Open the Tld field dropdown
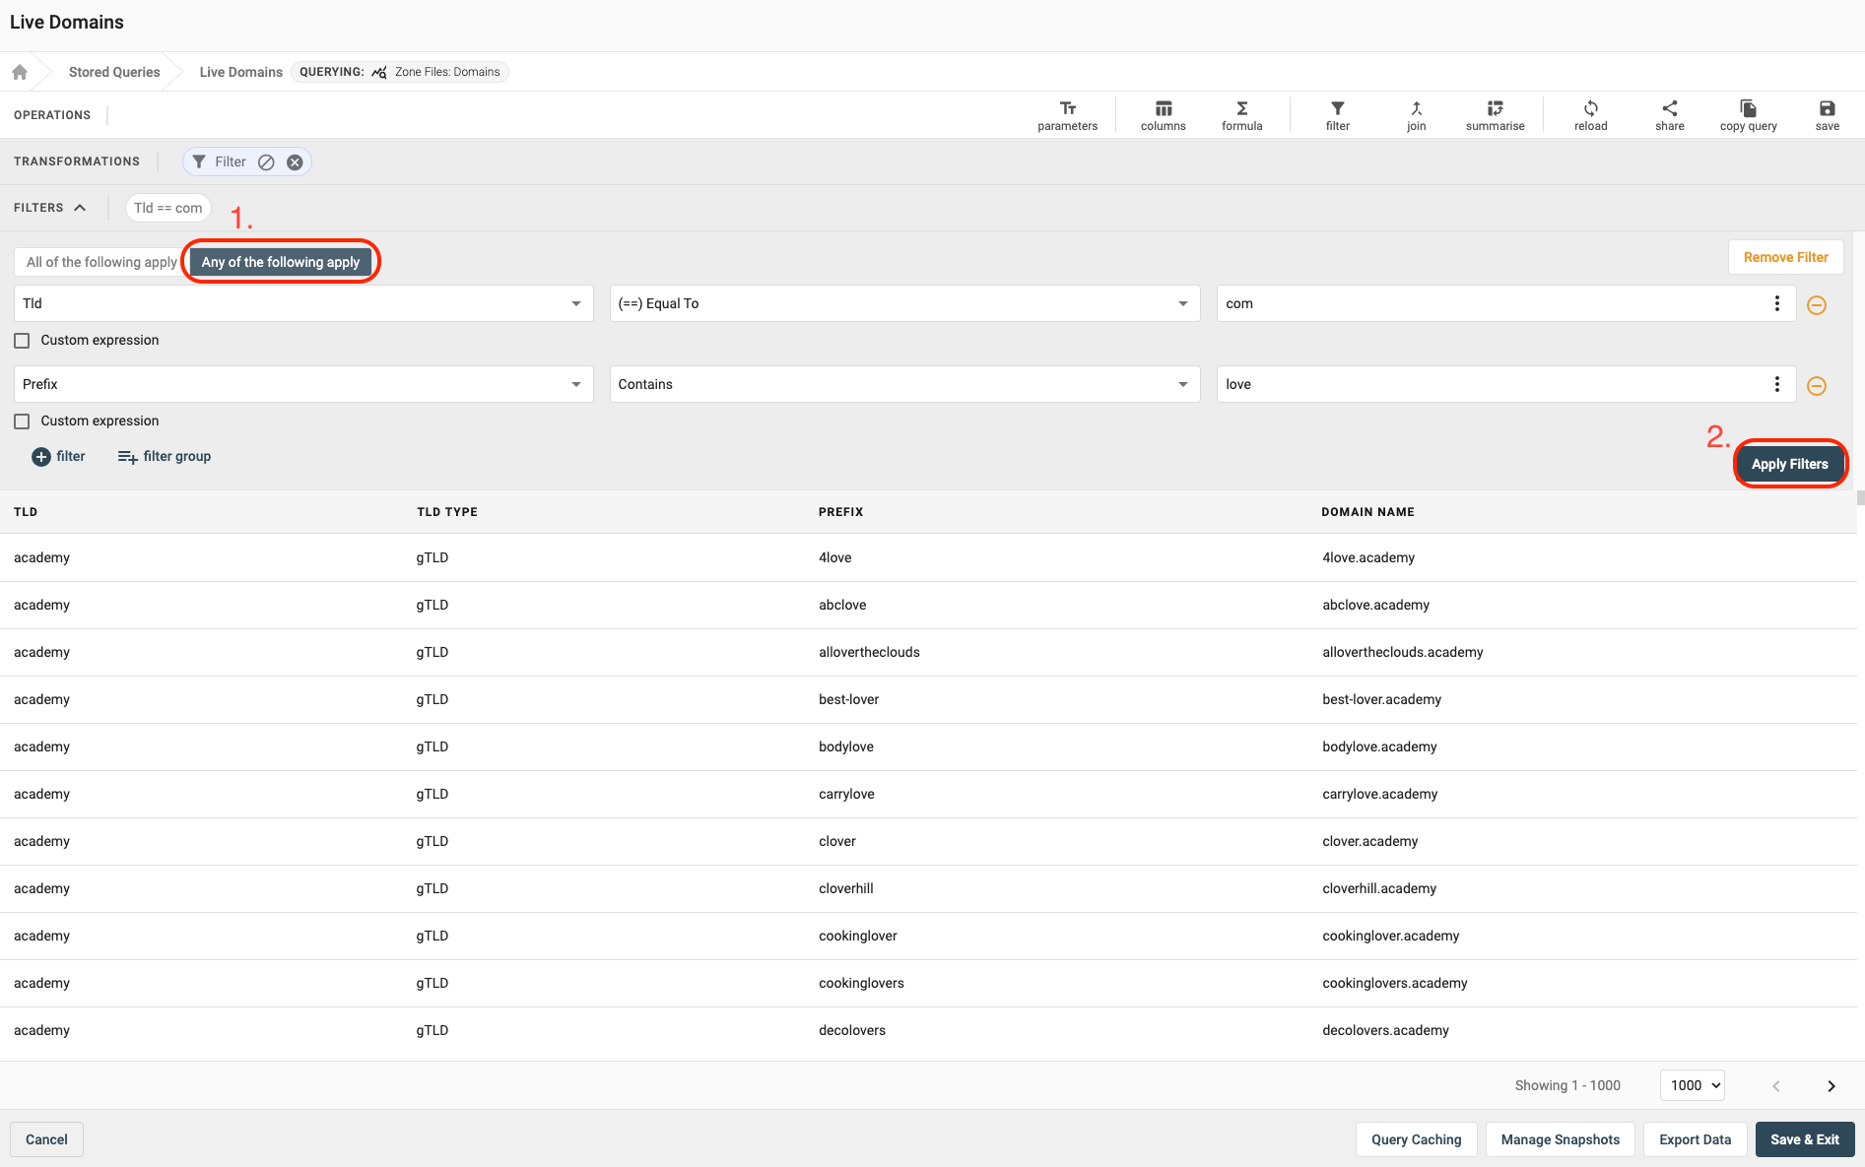1865x1167 pixels. 303,303
